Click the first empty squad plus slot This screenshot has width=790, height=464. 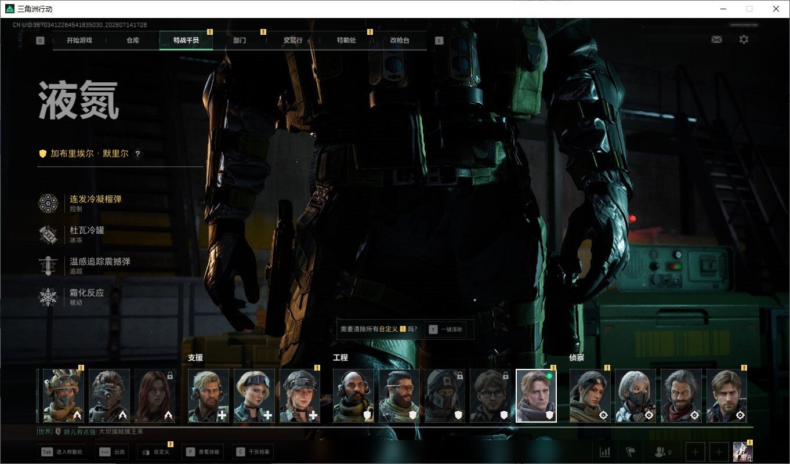coord(696,452)
